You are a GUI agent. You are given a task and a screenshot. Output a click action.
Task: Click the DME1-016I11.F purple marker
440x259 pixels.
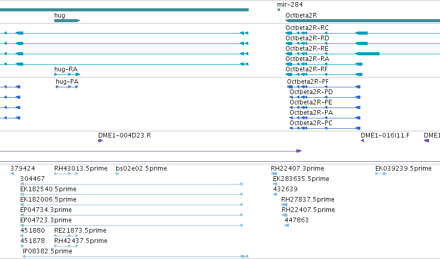point(362,141)
